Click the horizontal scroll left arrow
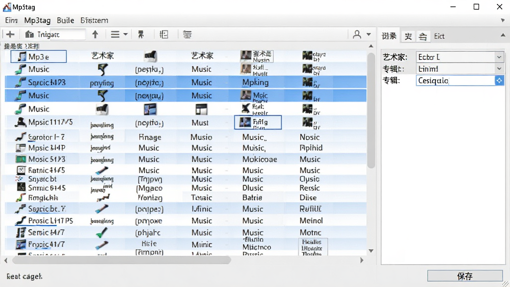The width and height of the screenshot is (510, 287). point(6,260)
